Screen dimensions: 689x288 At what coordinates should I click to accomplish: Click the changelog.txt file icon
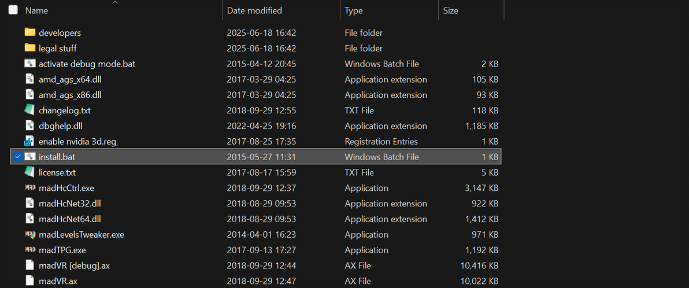click(30, 110)
